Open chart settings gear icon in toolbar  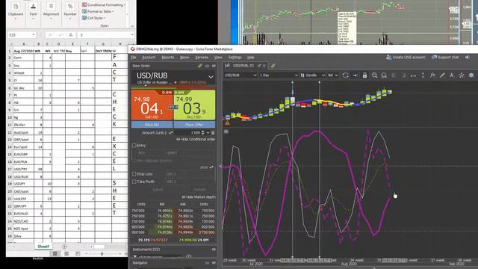click(462, 75)
